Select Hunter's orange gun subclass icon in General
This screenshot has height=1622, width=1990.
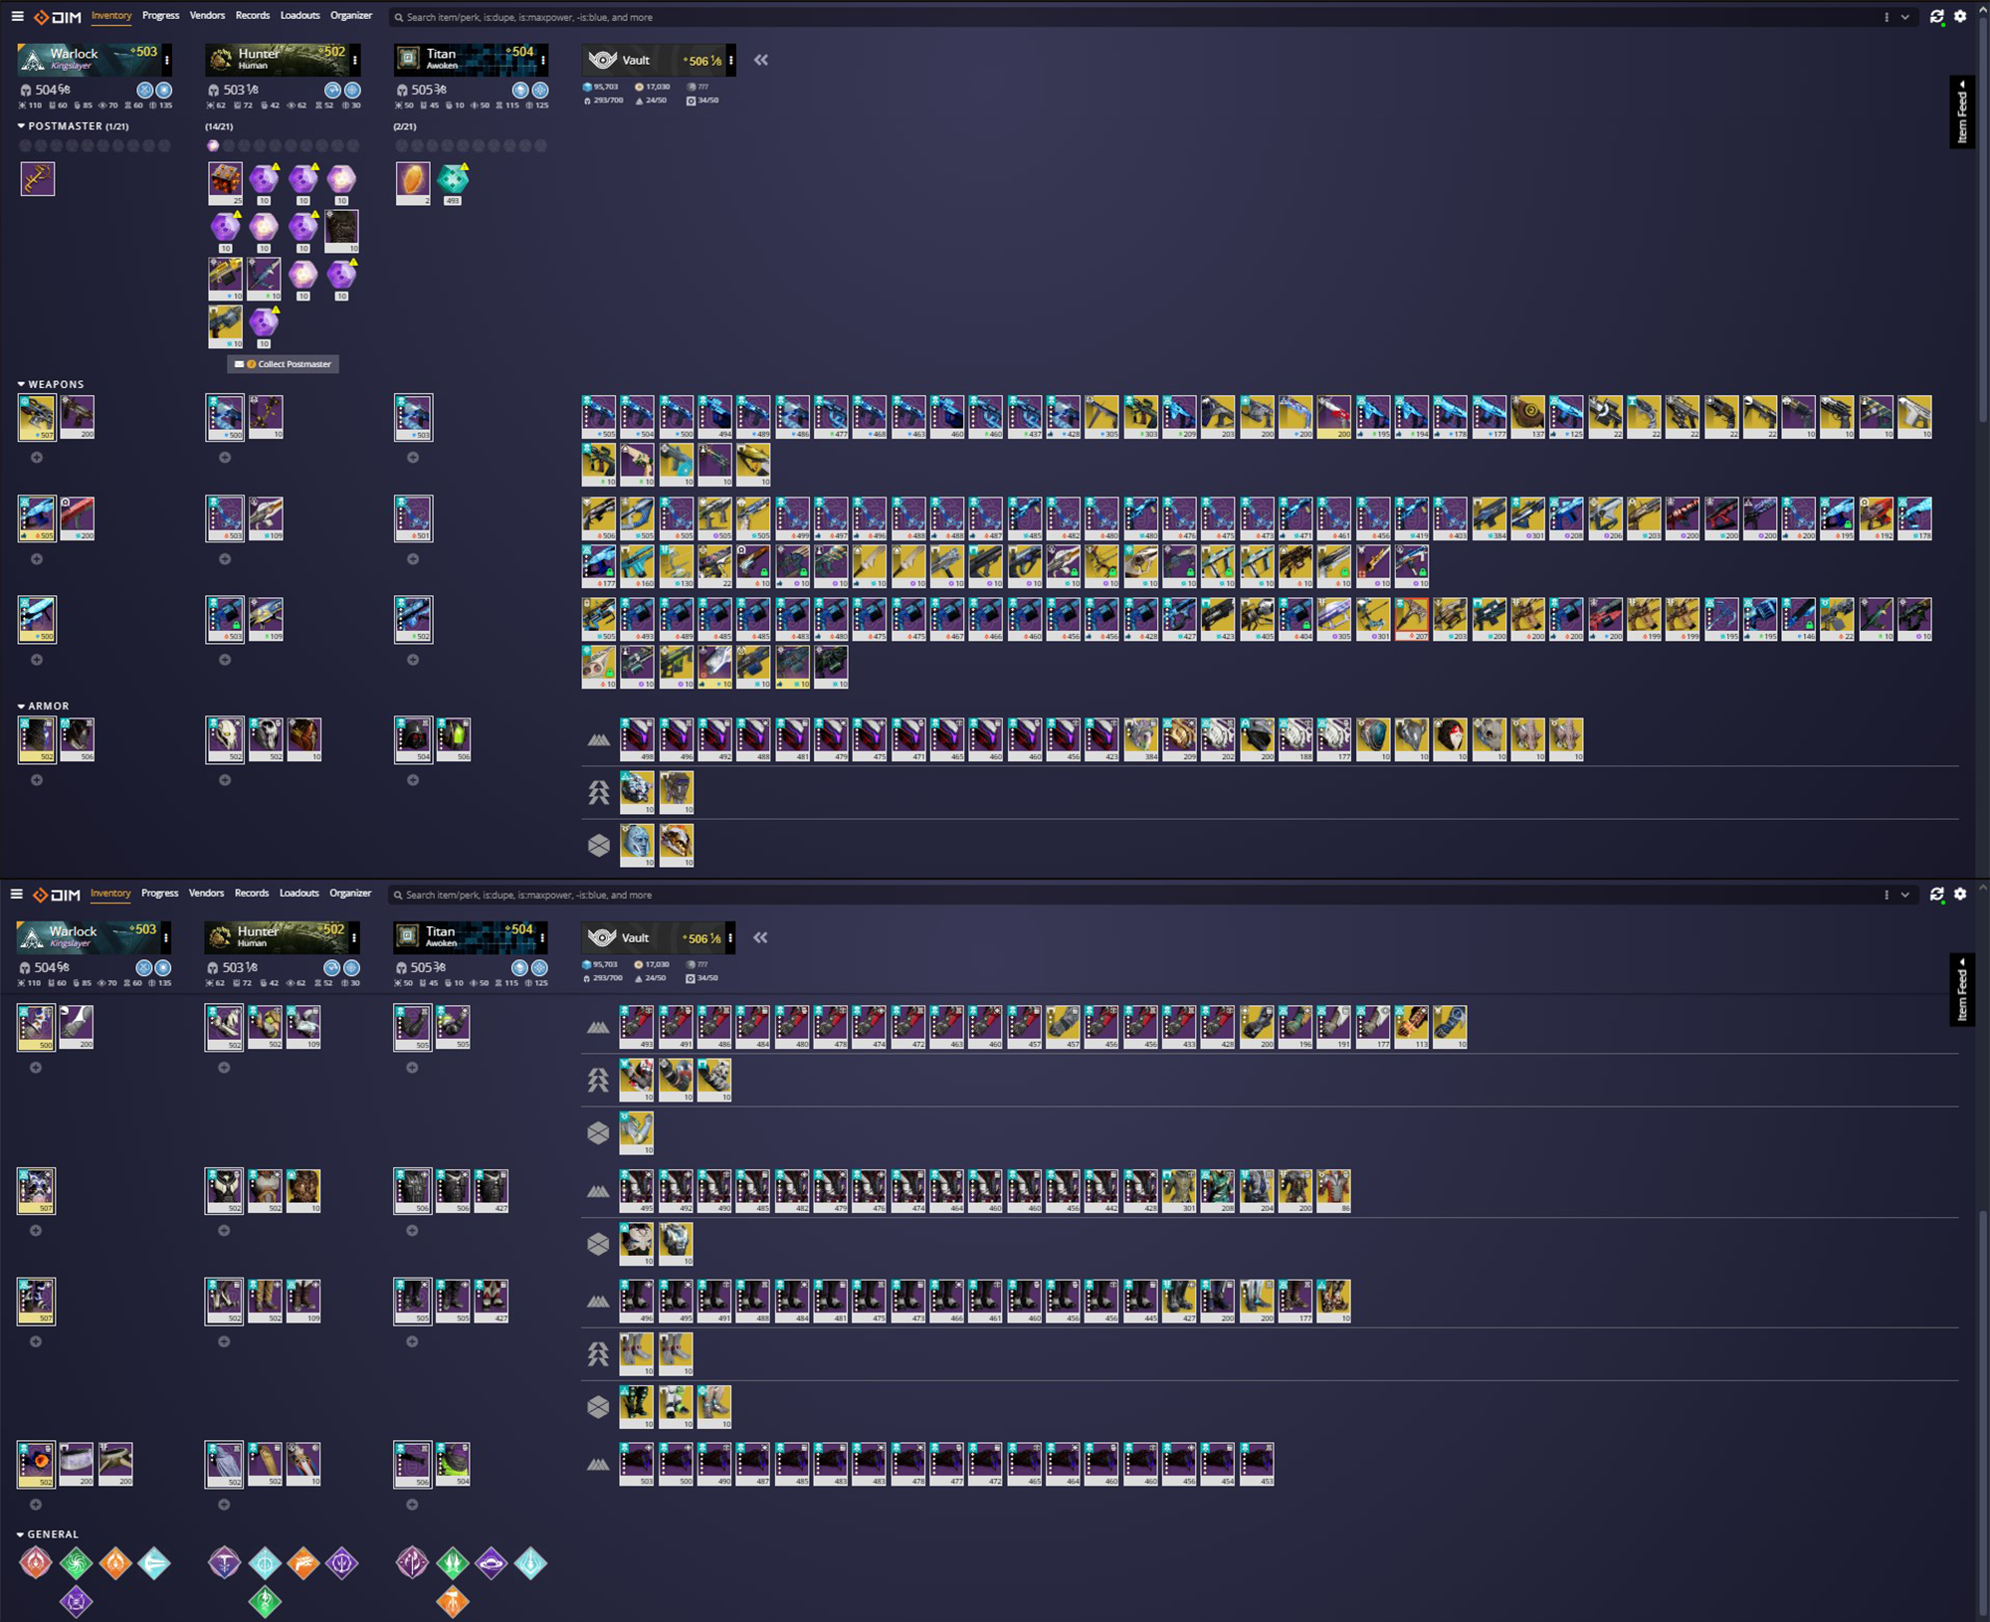pyautogui.click(x=302, y=1563)
